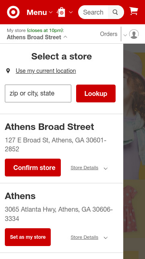Viewport: 145px width, 259px height.
Task: Expand Store Details chevron for Athens Broad Street
Action: pyautogui.click(x=106, y=168)
